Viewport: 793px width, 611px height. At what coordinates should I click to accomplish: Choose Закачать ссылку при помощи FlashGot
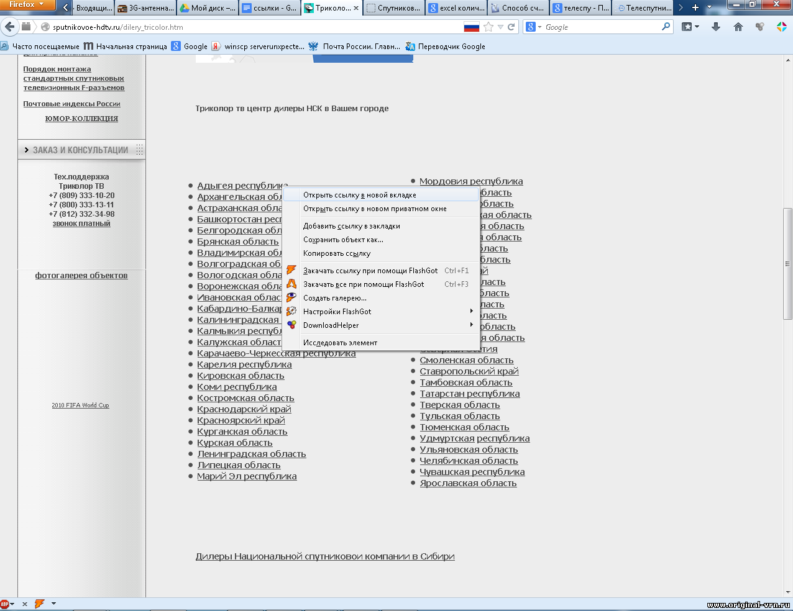[381, 271]
